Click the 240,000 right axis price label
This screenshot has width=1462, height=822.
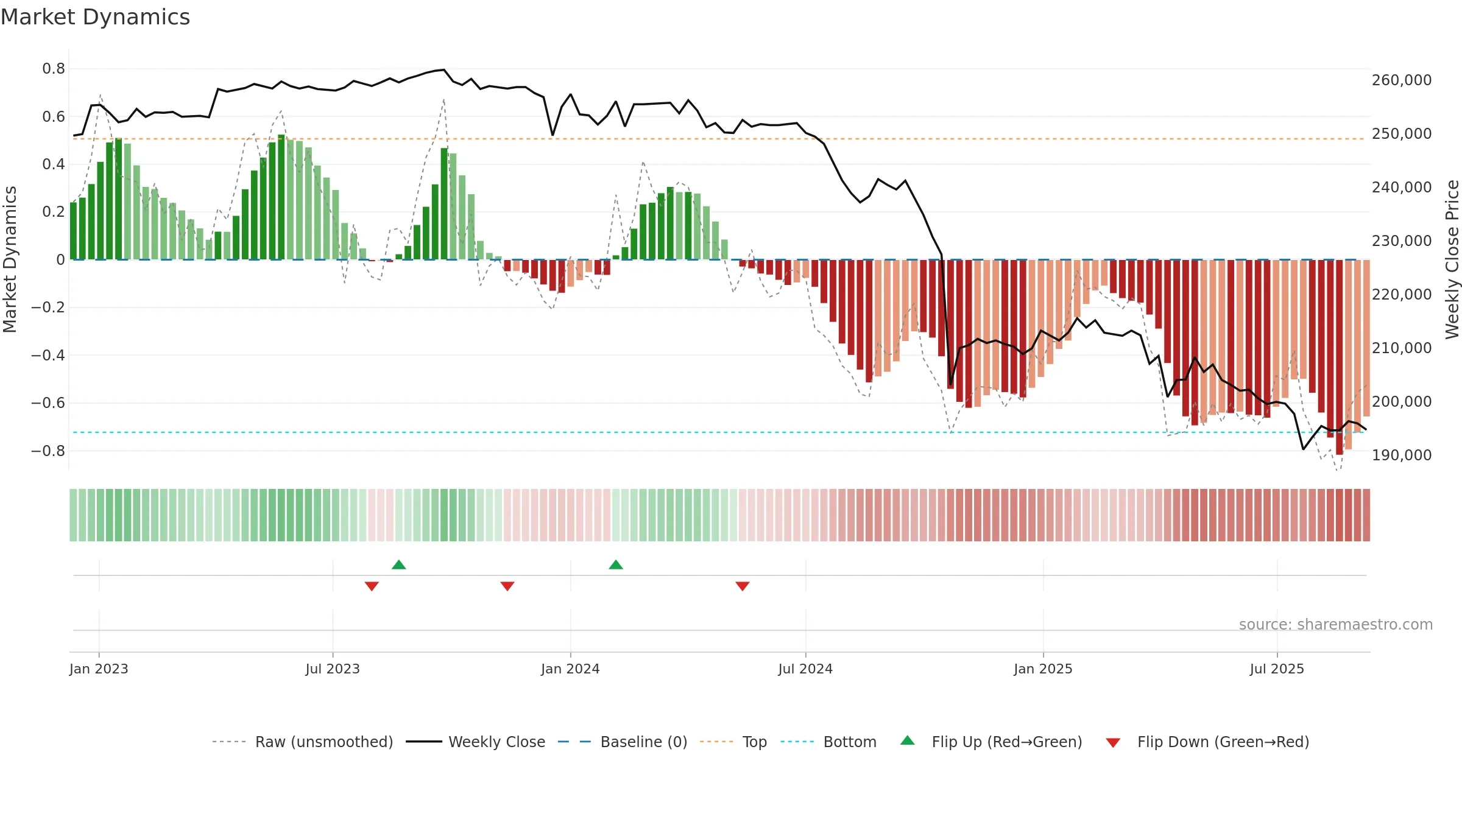(1402, 187)
